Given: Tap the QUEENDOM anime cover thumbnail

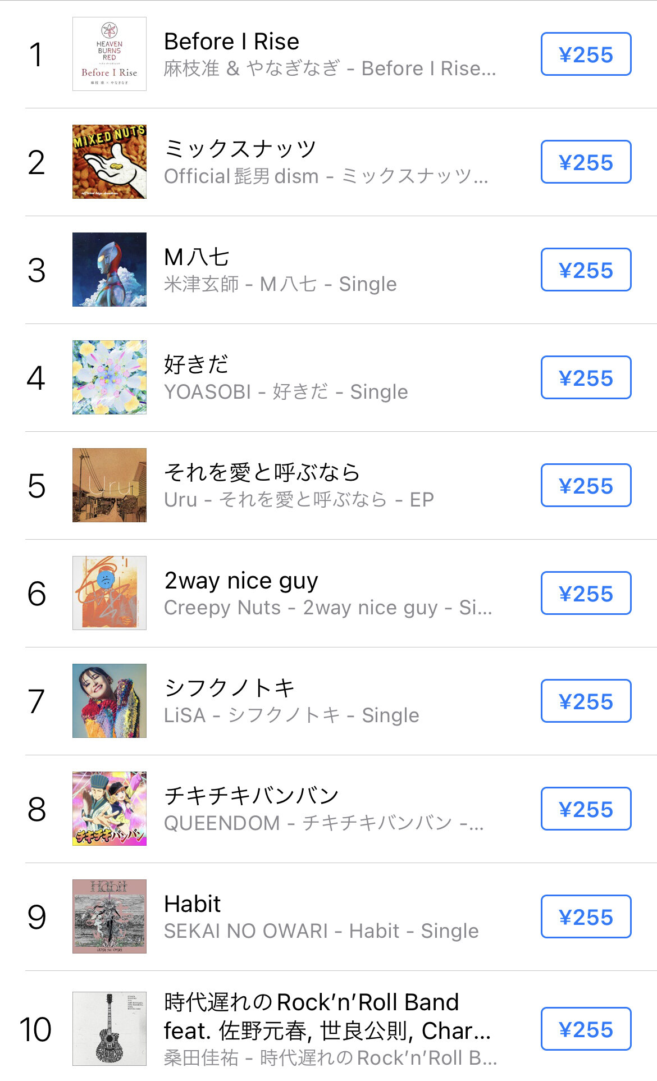Looking at the screenshot, I should point(109,809).
